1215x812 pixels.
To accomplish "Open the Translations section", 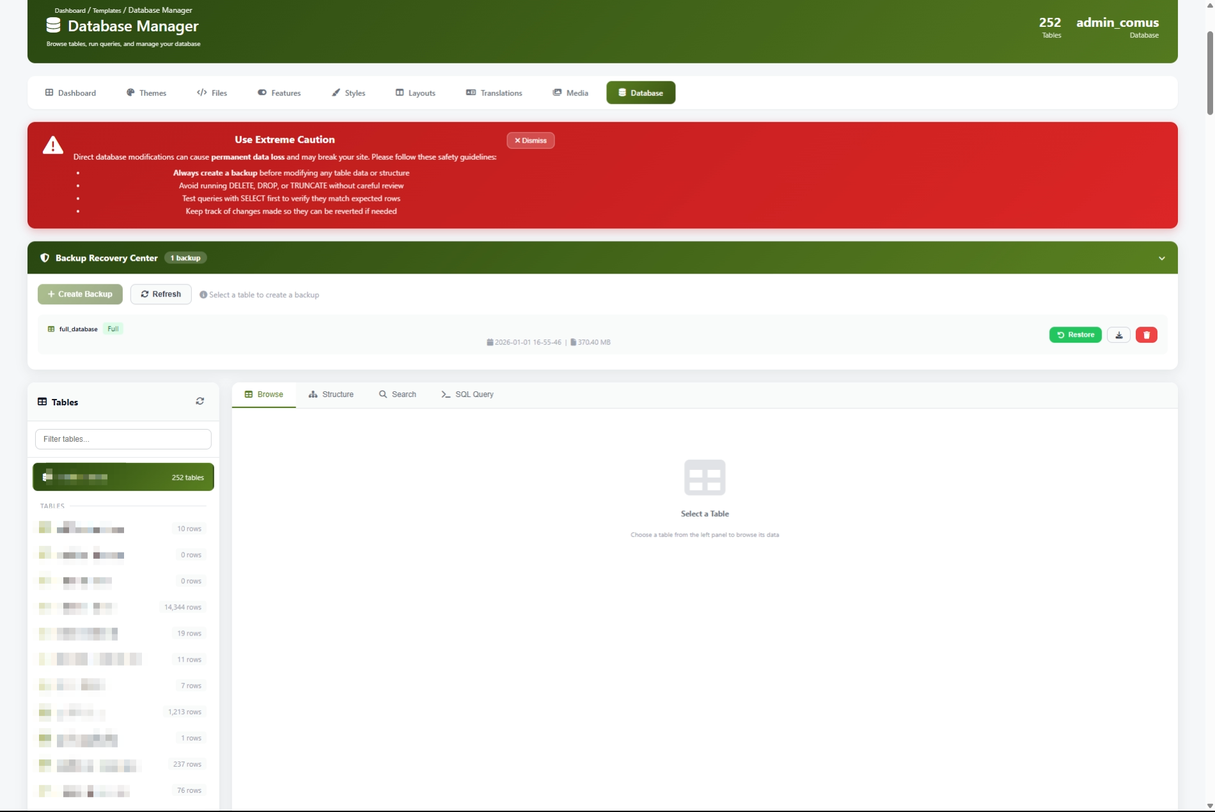I will [x=494, y=93].
